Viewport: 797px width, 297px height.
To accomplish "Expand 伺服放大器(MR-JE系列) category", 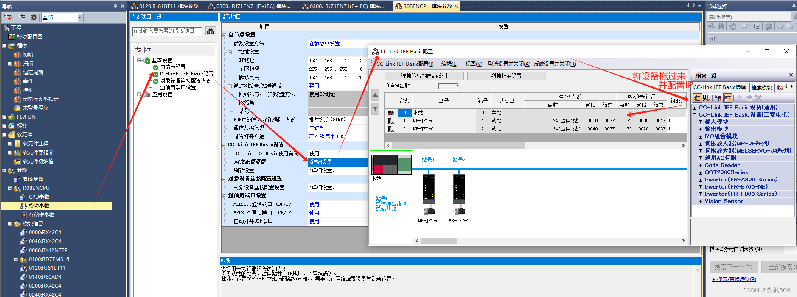I will [701, 144].
